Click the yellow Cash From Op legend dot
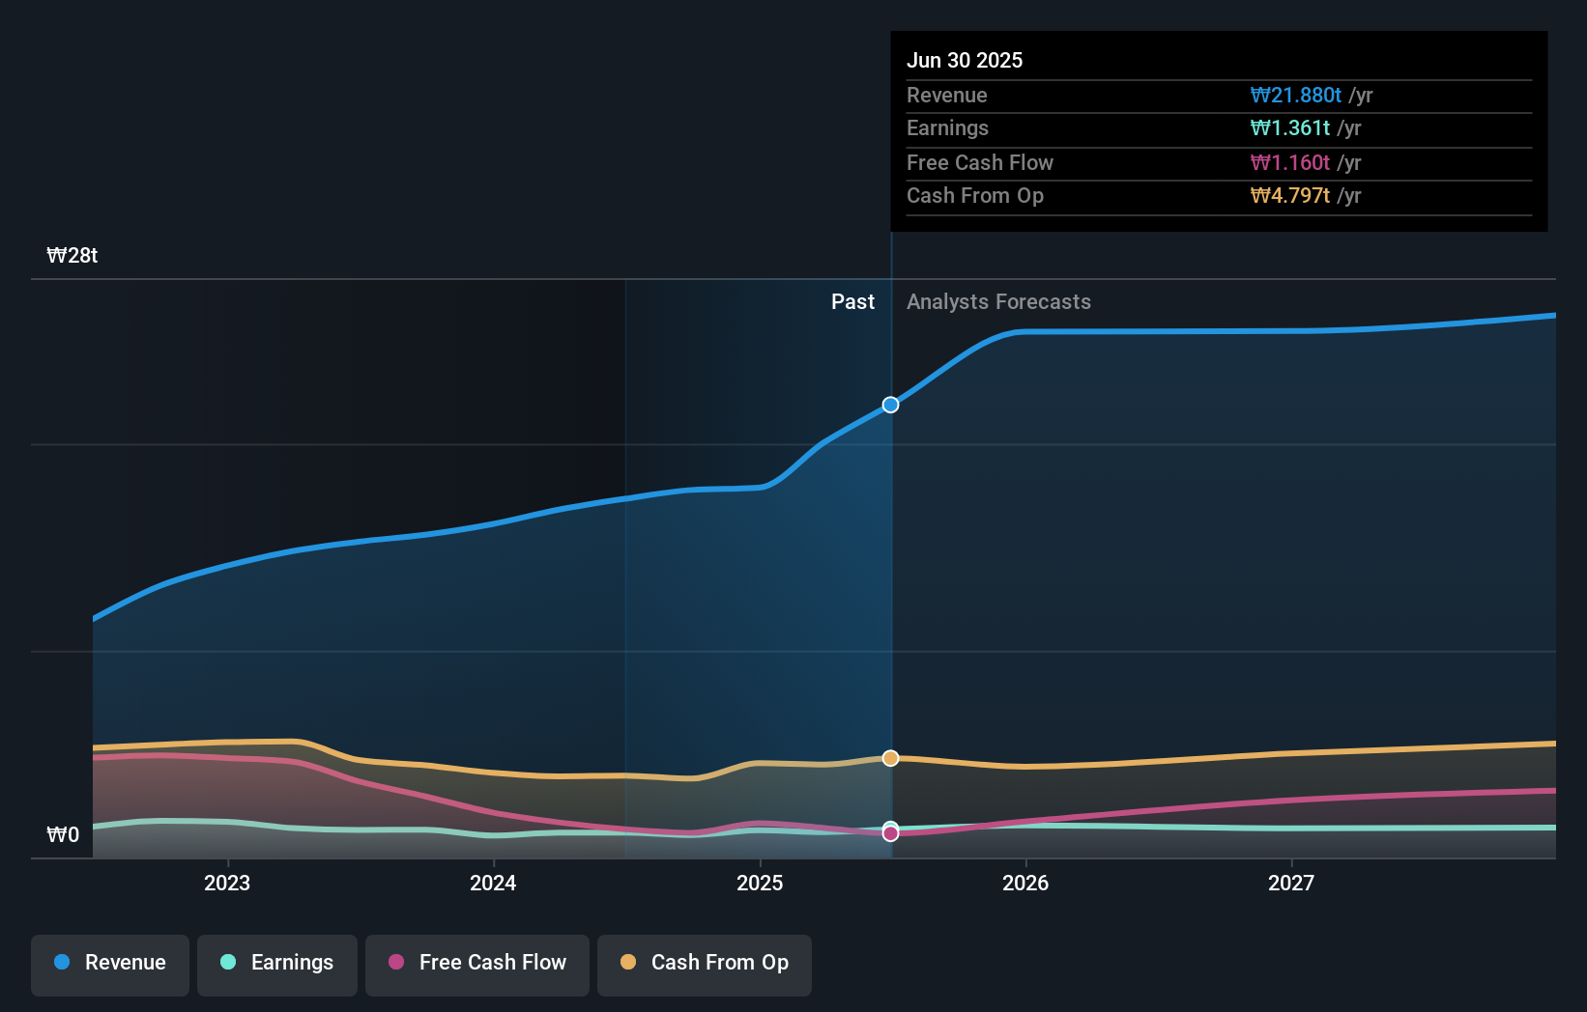The image size is (1587, 1012). tap(628, 963)
